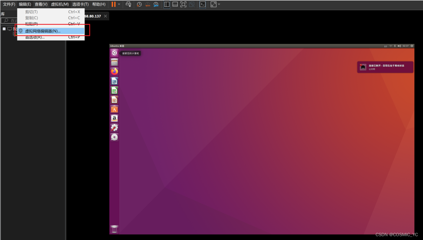Collapse the library tree root node
Viewport: 423px width, 240px height.
pos(4,29)
